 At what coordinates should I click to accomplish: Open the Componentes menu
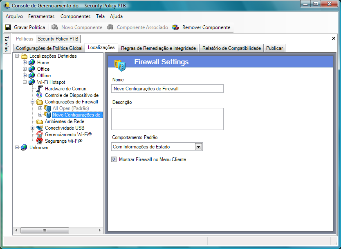[76, 16]
